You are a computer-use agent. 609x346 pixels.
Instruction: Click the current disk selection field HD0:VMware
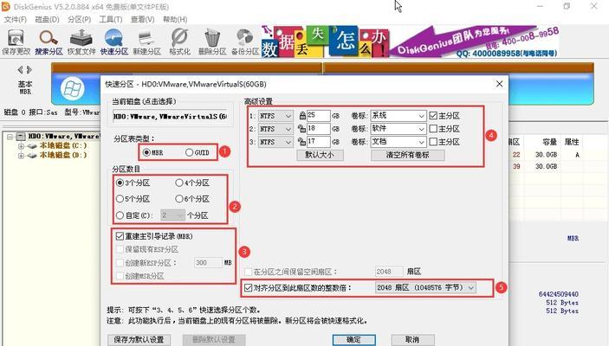(x=170, y=117)
